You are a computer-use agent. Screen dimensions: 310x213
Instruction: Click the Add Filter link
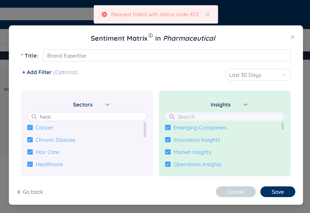click(x=37, y=73)
